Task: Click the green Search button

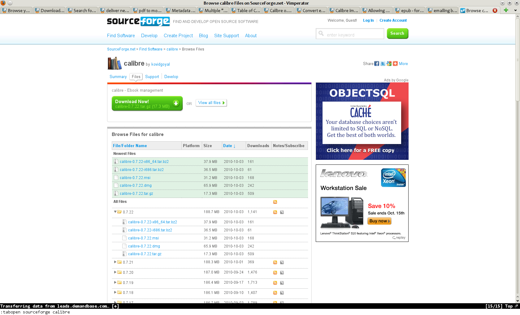Action: pyautogui.click(x=397, y=33)
